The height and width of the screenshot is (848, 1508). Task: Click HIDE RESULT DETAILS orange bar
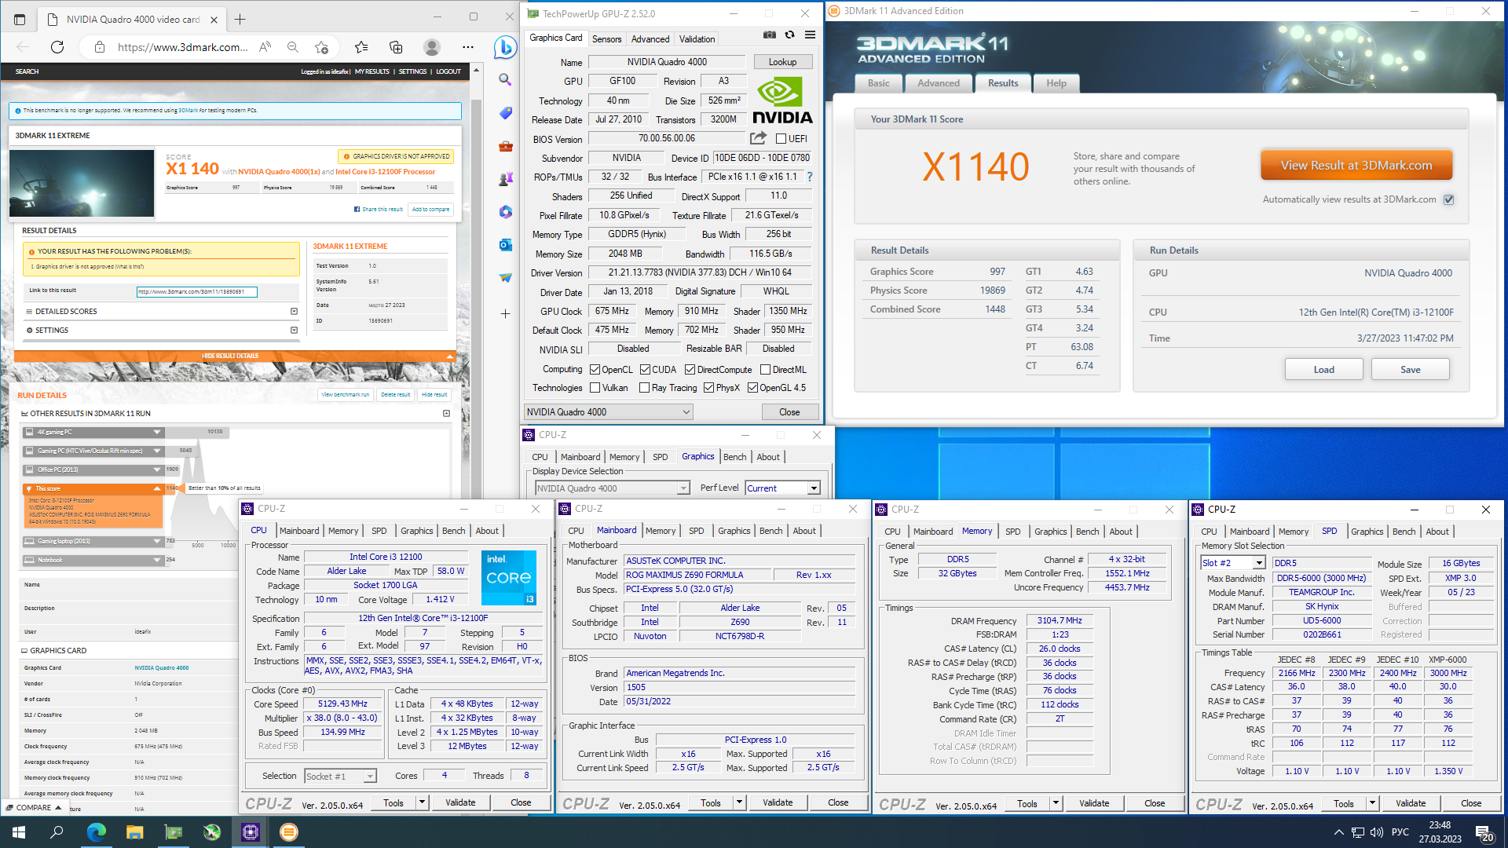click(x=235, y=356)
